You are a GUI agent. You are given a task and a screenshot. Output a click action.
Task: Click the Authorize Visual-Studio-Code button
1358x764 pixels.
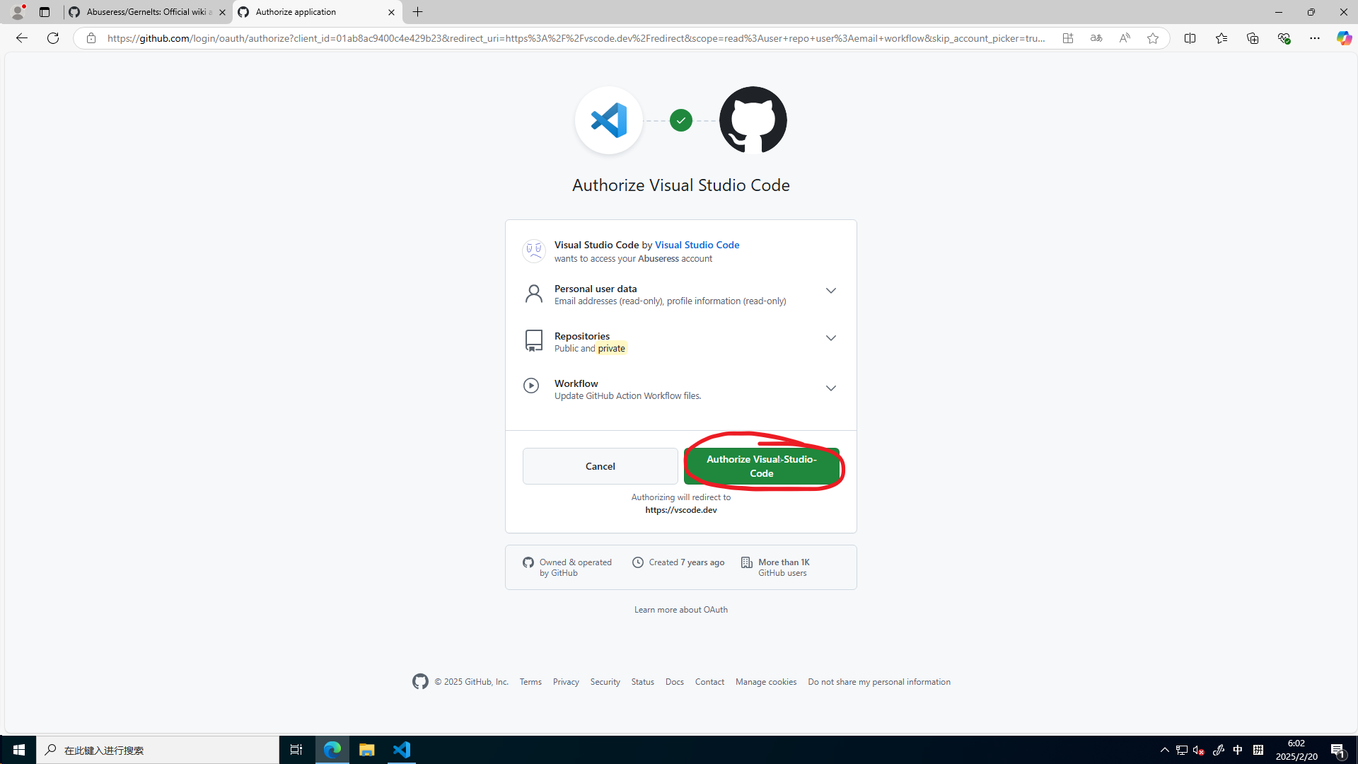pyautogui.click(x=761, y=465)
